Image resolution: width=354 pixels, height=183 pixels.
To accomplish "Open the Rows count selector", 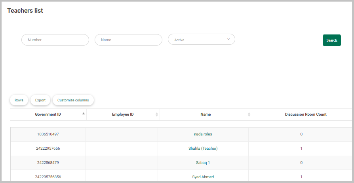I will pos(19,100).
